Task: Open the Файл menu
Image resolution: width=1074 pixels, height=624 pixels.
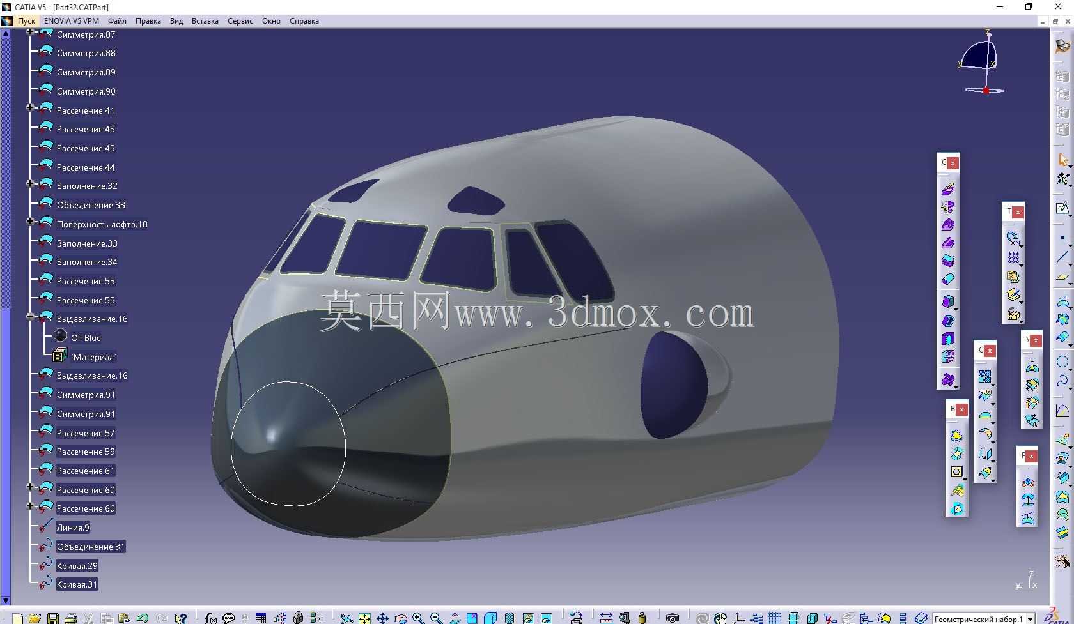Action: tap(117, 21)
